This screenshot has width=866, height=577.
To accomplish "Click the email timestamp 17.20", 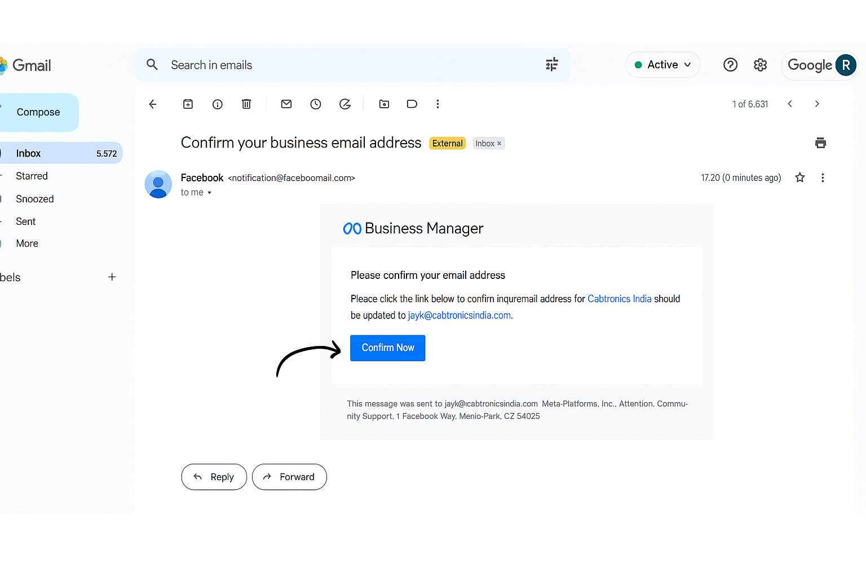I will (741, 178).
